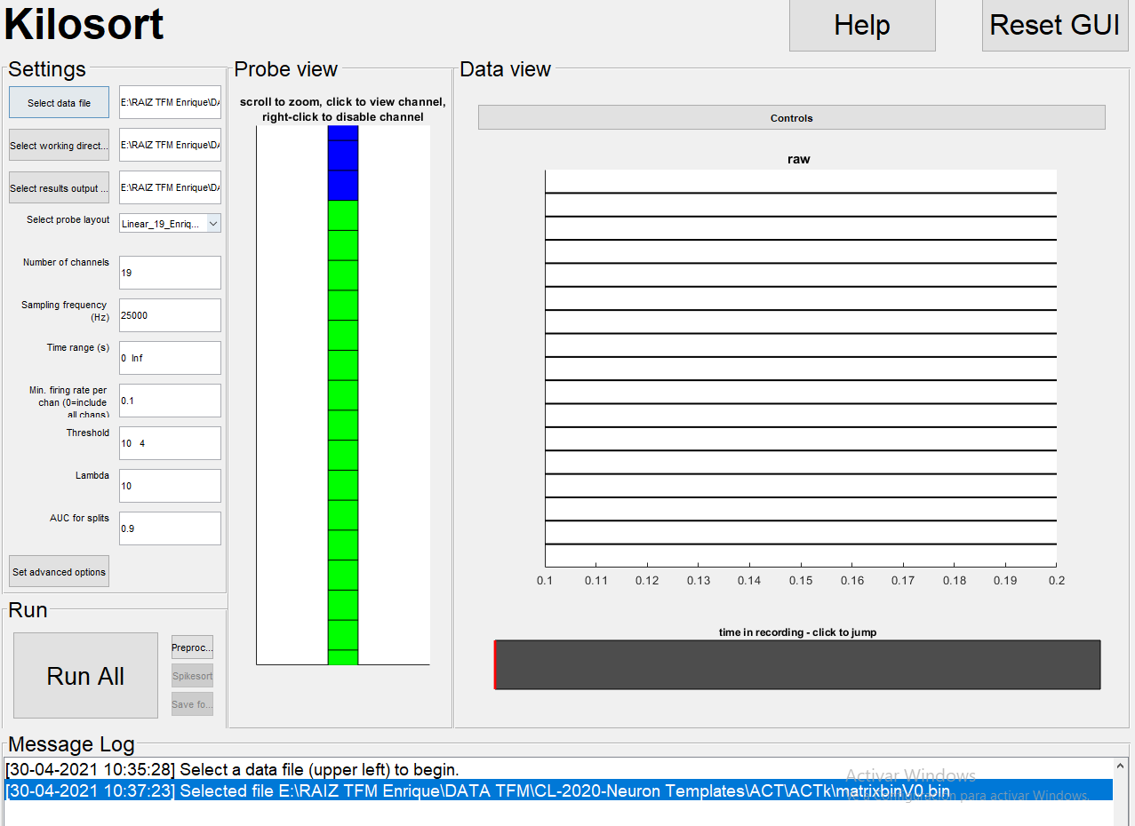Open the probe layout dropdown

point(214,223)
